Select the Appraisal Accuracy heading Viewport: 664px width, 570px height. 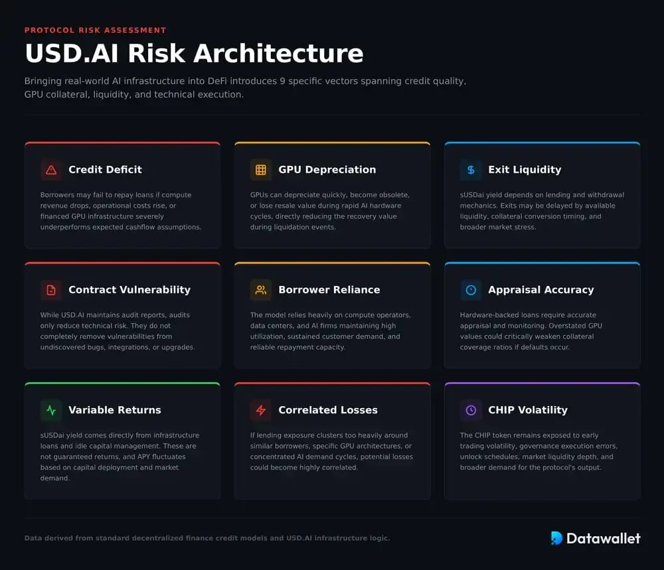[x=540, y=290]
